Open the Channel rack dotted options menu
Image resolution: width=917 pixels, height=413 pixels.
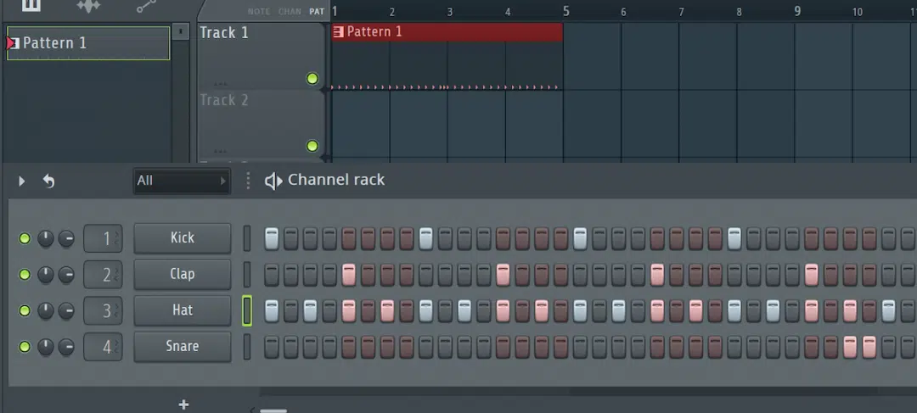click(248, 181)
